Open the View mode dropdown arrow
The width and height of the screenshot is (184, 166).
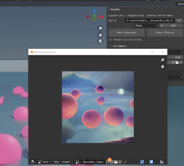50,162
